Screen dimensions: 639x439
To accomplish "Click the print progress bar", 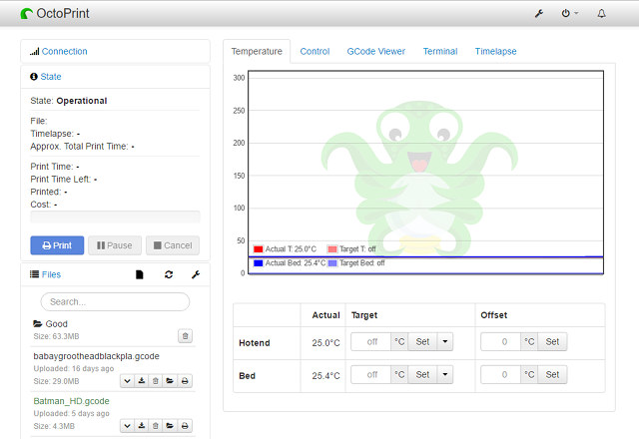I will click(115, 217).
